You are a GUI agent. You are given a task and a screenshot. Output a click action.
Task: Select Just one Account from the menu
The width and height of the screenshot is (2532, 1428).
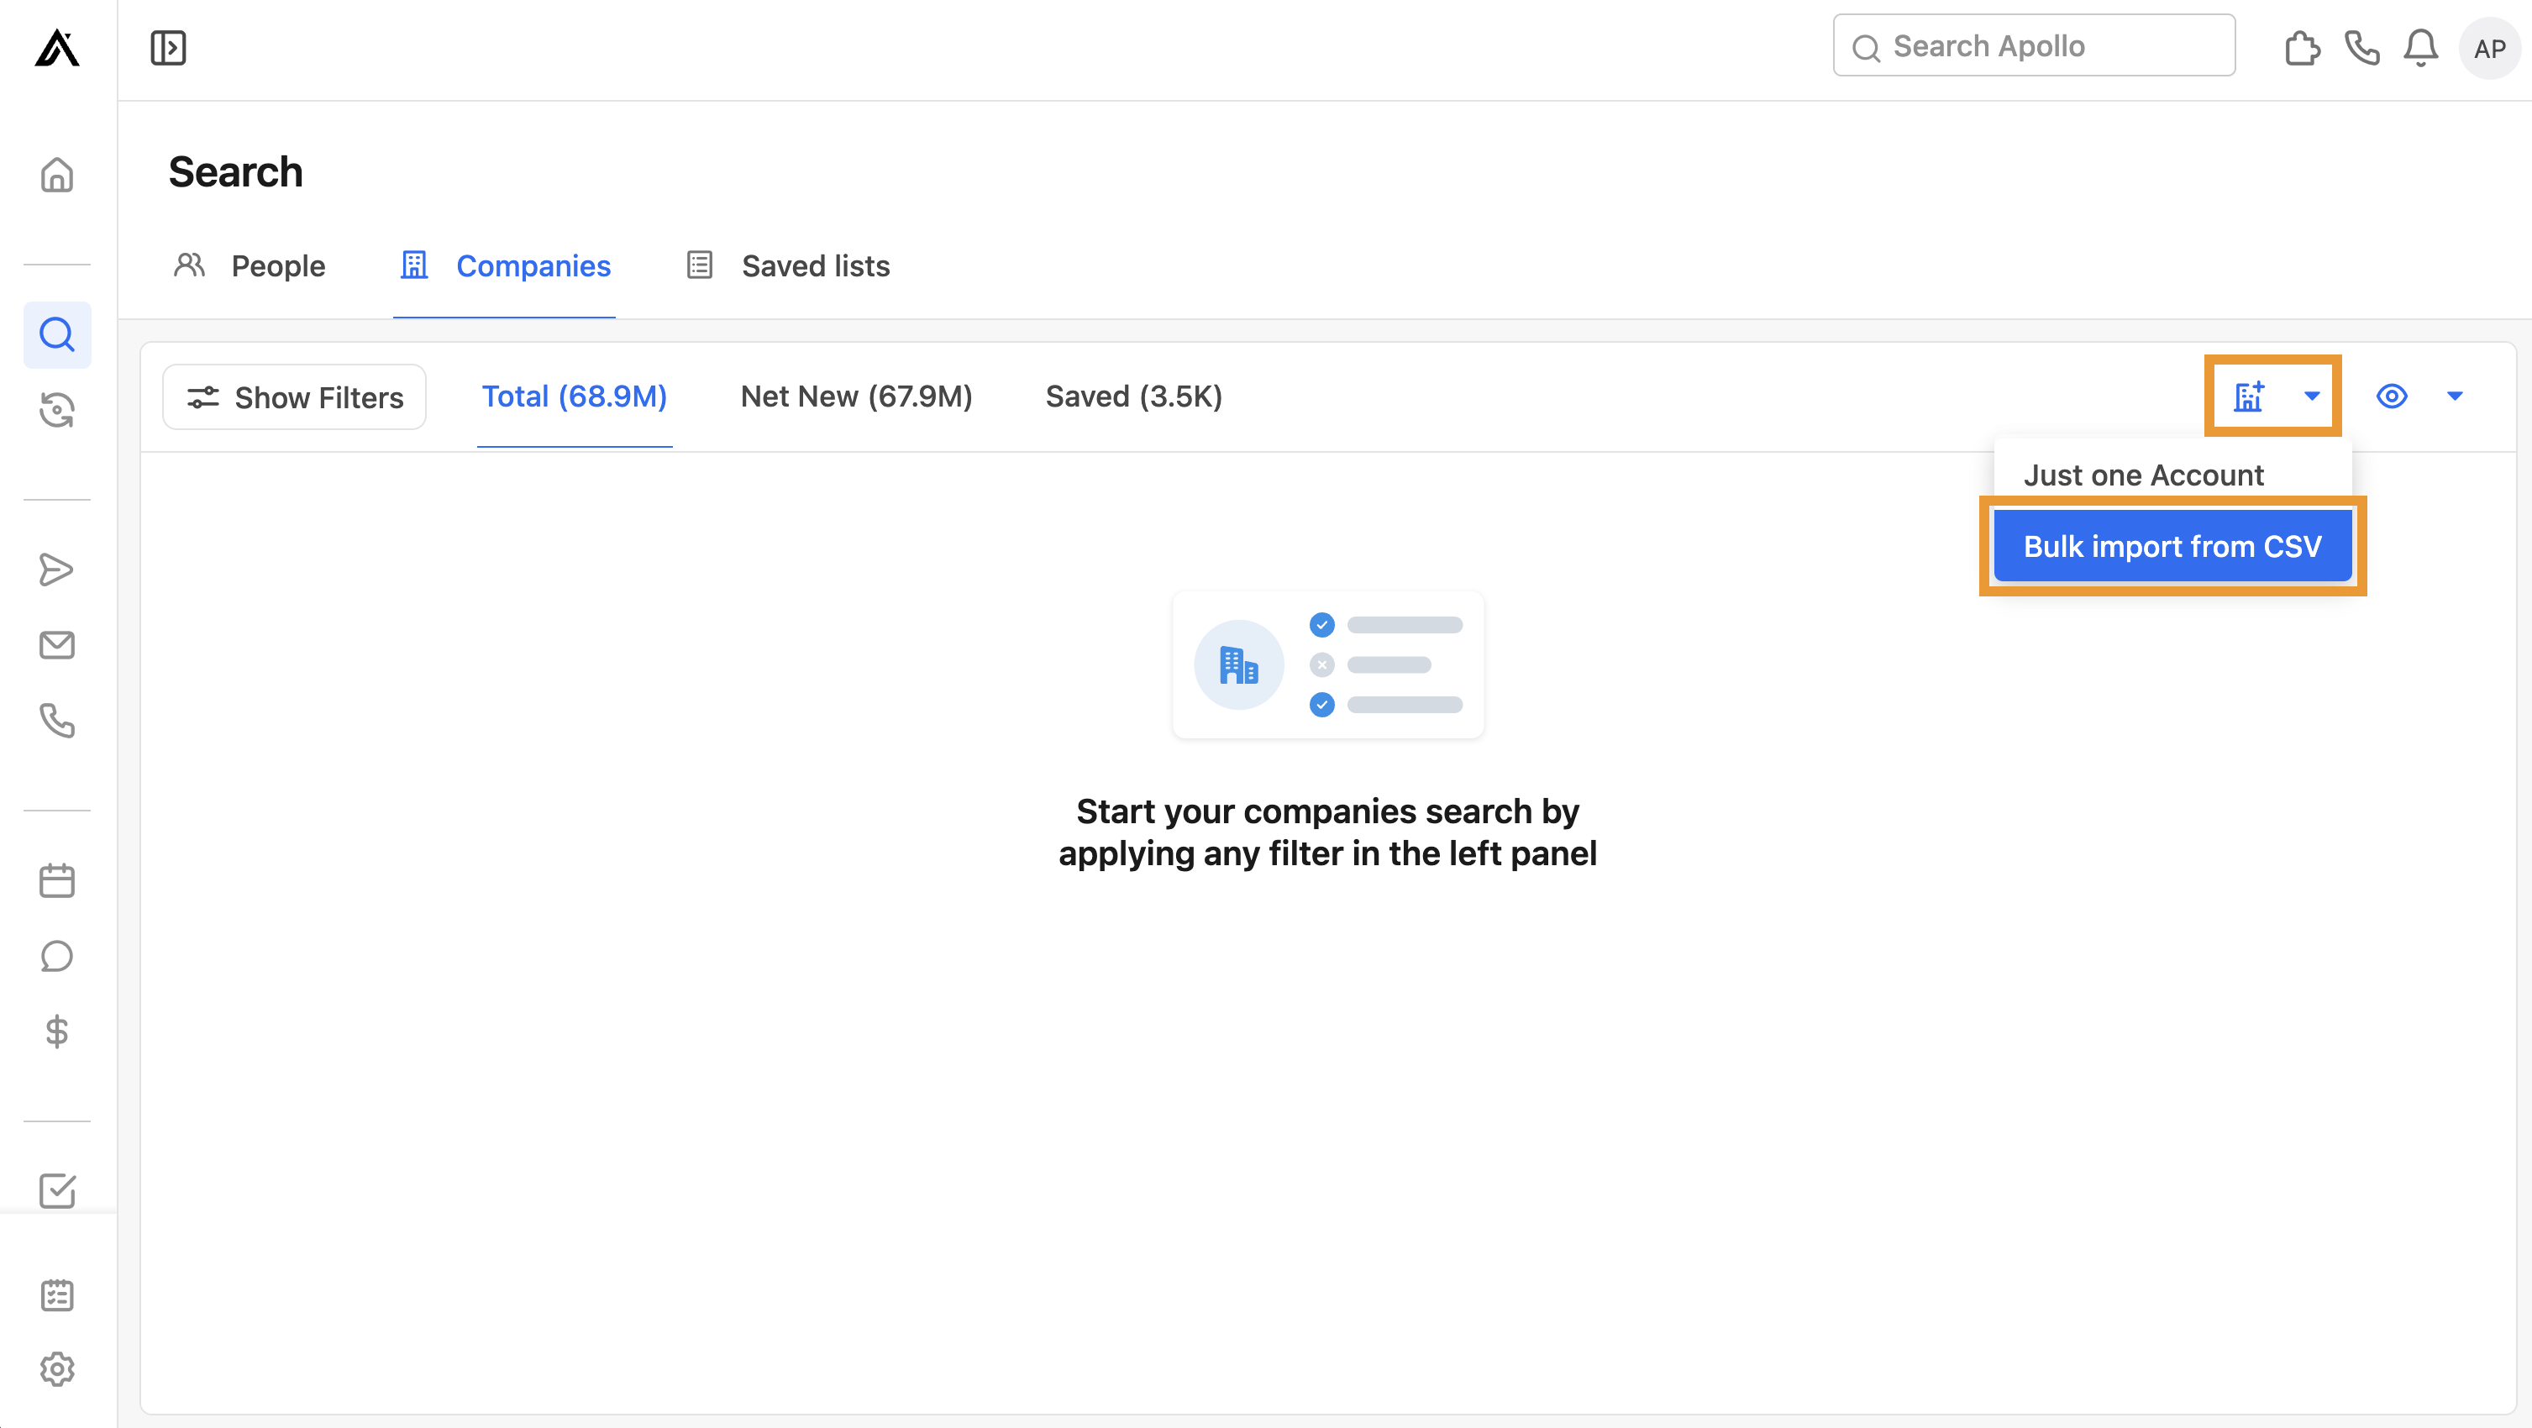2144,475
